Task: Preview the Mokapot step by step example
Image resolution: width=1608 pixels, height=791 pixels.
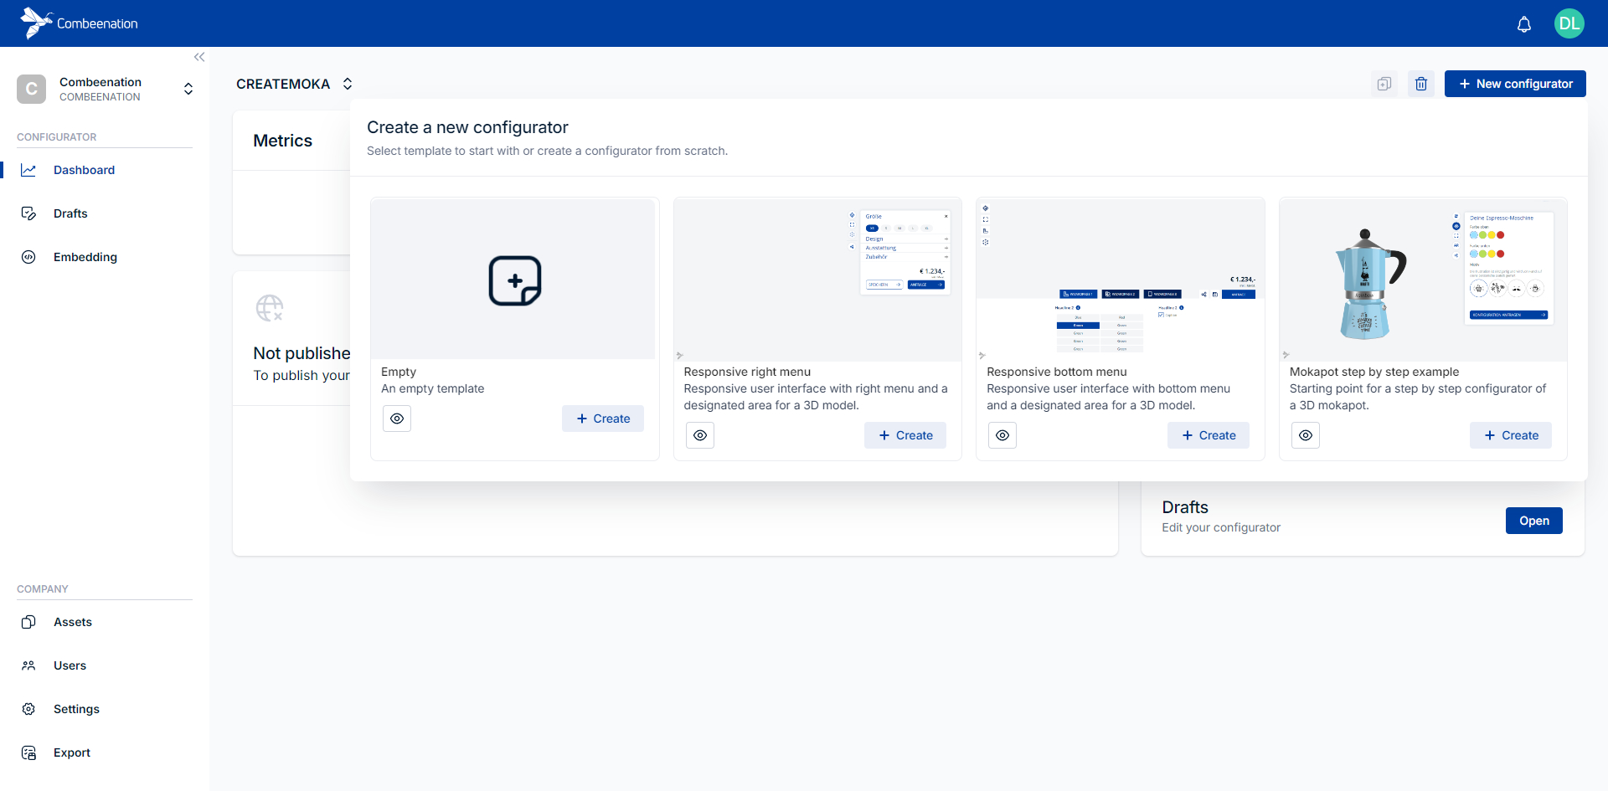Action: 1306,435
